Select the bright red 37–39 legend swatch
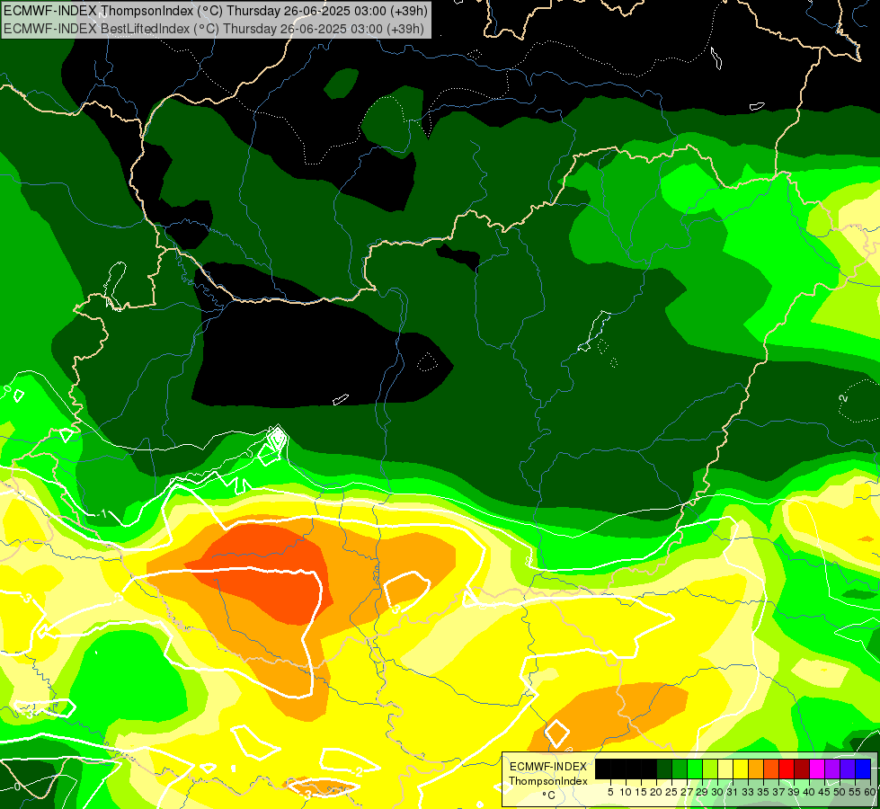The width and height of the screenshot is (880, 809). pos(787,769)
